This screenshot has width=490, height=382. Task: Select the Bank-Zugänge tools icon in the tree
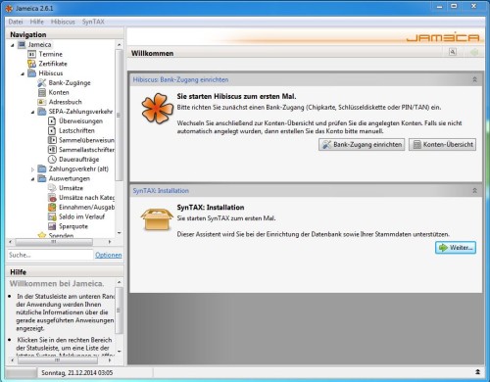(x=42, y=83)
